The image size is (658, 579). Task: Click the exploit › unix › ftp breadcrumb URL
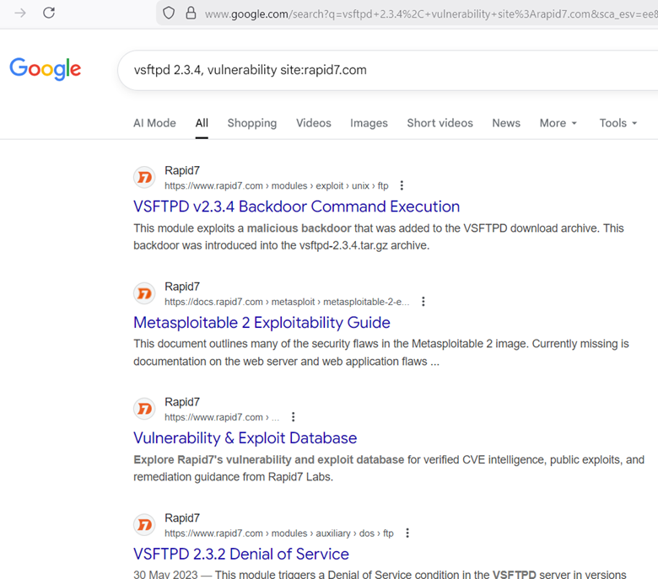[276, 185]
